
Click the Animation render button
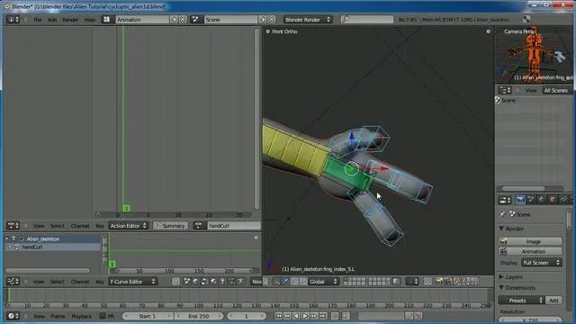click(x=530, y=251)
